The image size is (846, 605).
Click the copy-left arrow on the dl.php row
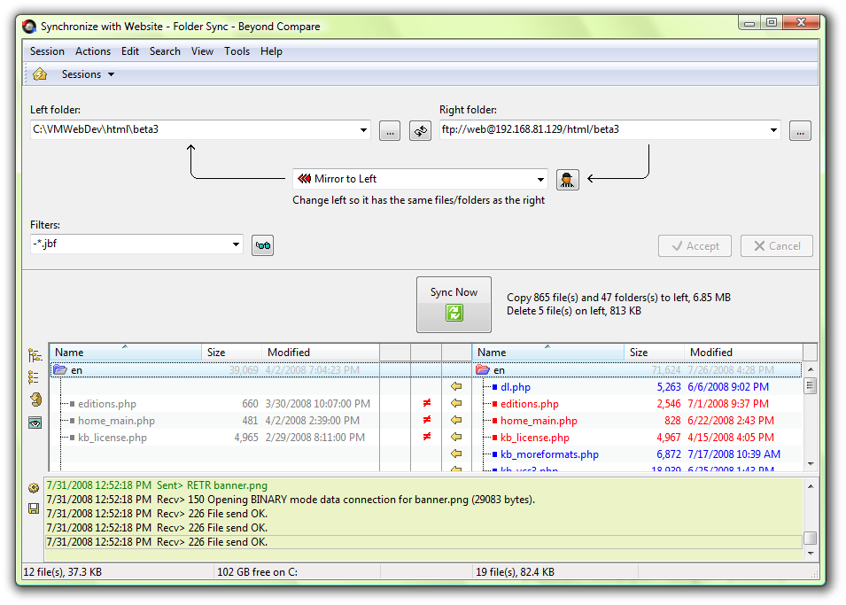click(456, 386)
